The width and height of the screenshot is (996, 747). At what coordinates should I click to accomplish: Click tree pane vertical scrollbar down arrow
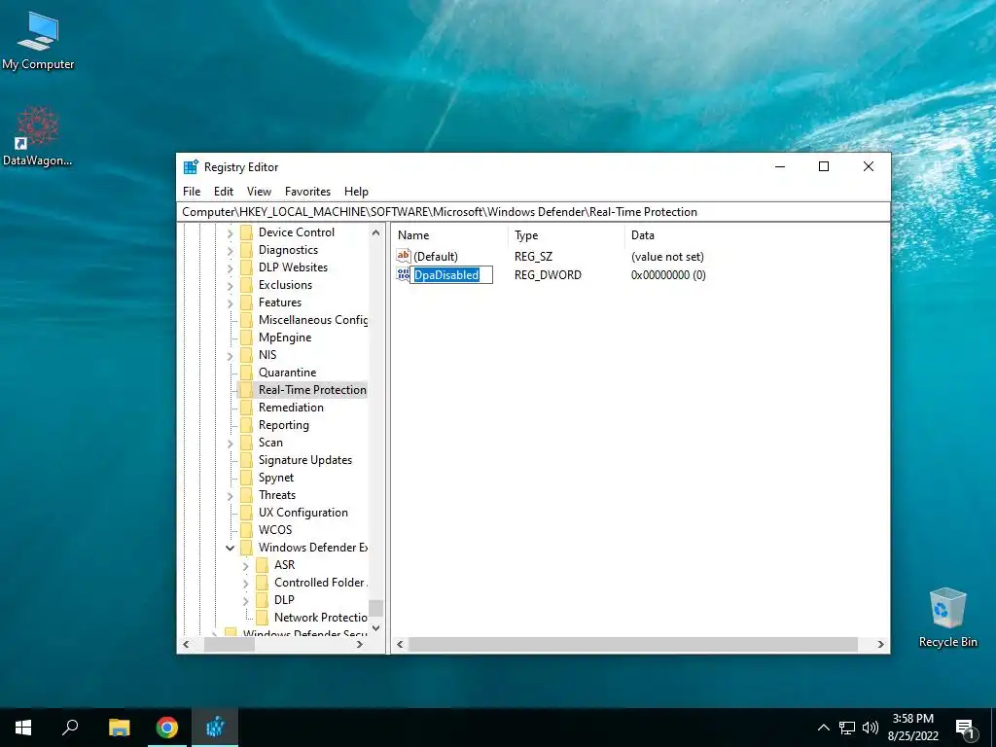(x=375, y=627)
